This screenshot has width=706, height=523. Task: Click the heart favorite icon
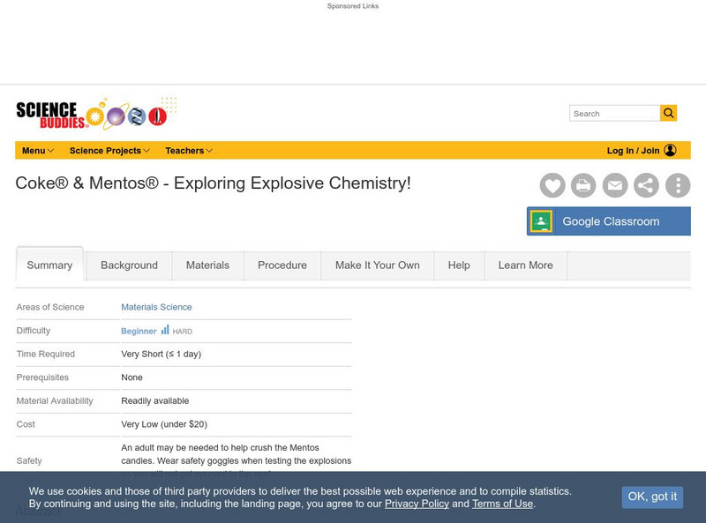[552, 185]
